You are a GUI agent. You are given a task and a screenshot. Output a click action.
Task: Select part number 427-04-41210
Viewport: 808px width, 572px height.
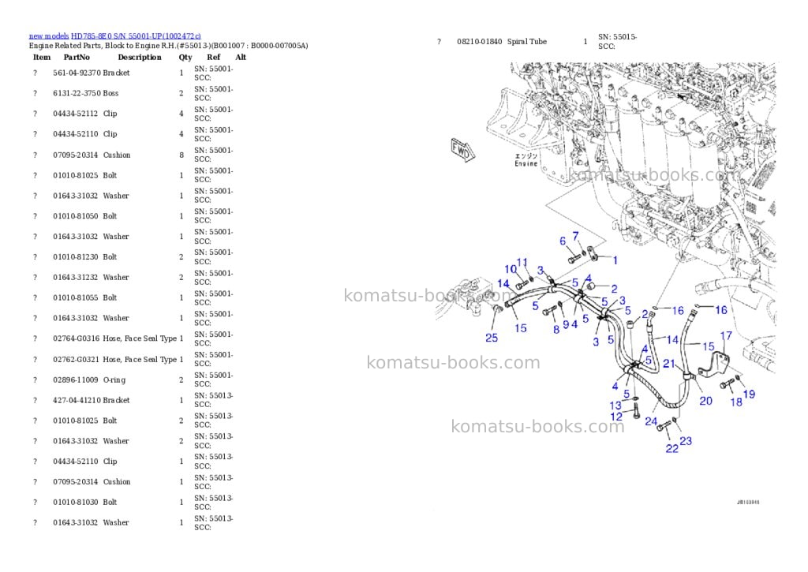tap(77, 400)
